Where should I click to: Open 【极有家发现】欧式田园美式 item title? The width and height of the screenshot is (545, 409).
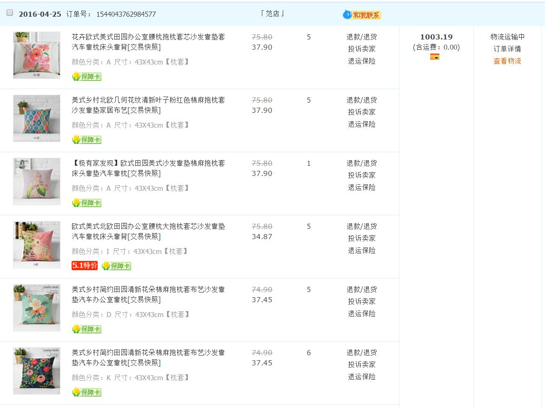pos(148,168)
